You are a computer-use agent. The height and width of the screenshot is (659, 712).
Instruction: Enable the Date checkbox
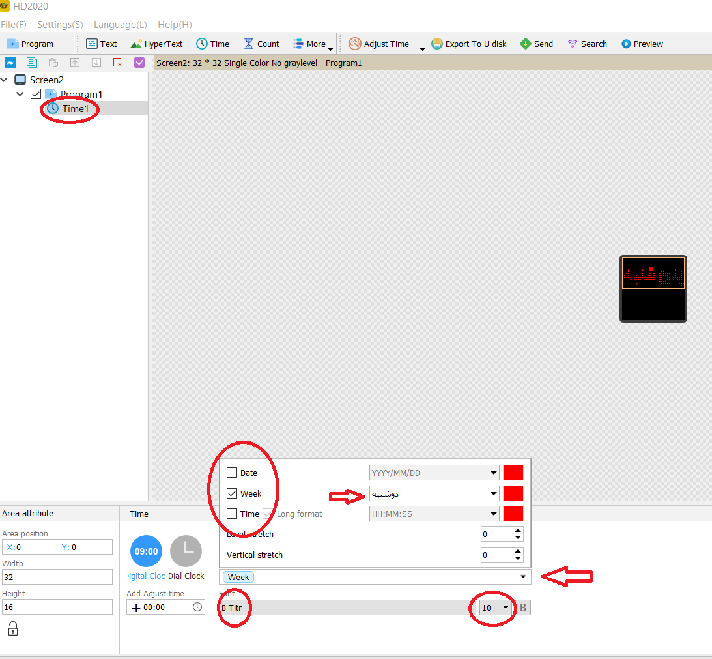[232, 473]
